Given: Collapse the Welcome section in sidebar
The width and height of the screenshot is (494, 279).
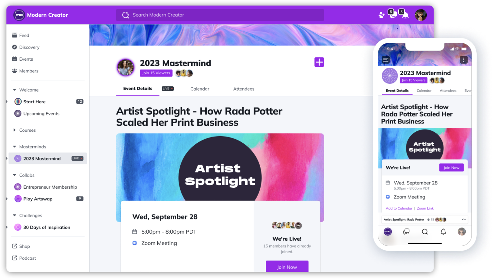Looking at the screenshot, I should 14,90.
